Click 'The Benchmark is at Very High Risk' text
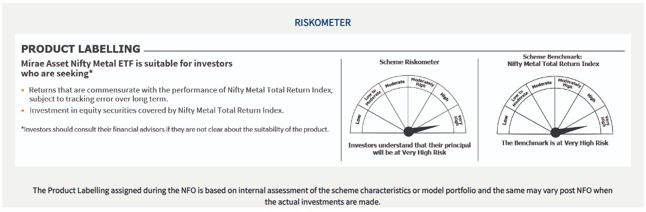The width and height of the screenshot is (646, 212). (555, 143)
